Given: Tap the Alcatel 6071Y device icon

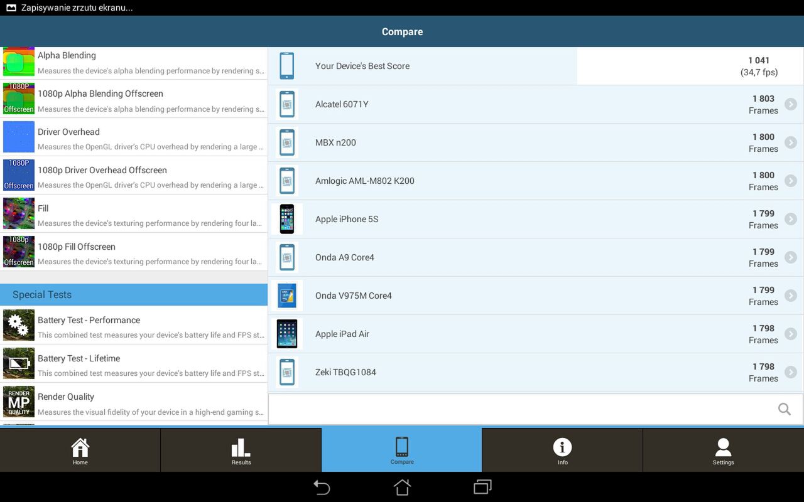Looking at the screenshot, I should click(x=287, y=104).
